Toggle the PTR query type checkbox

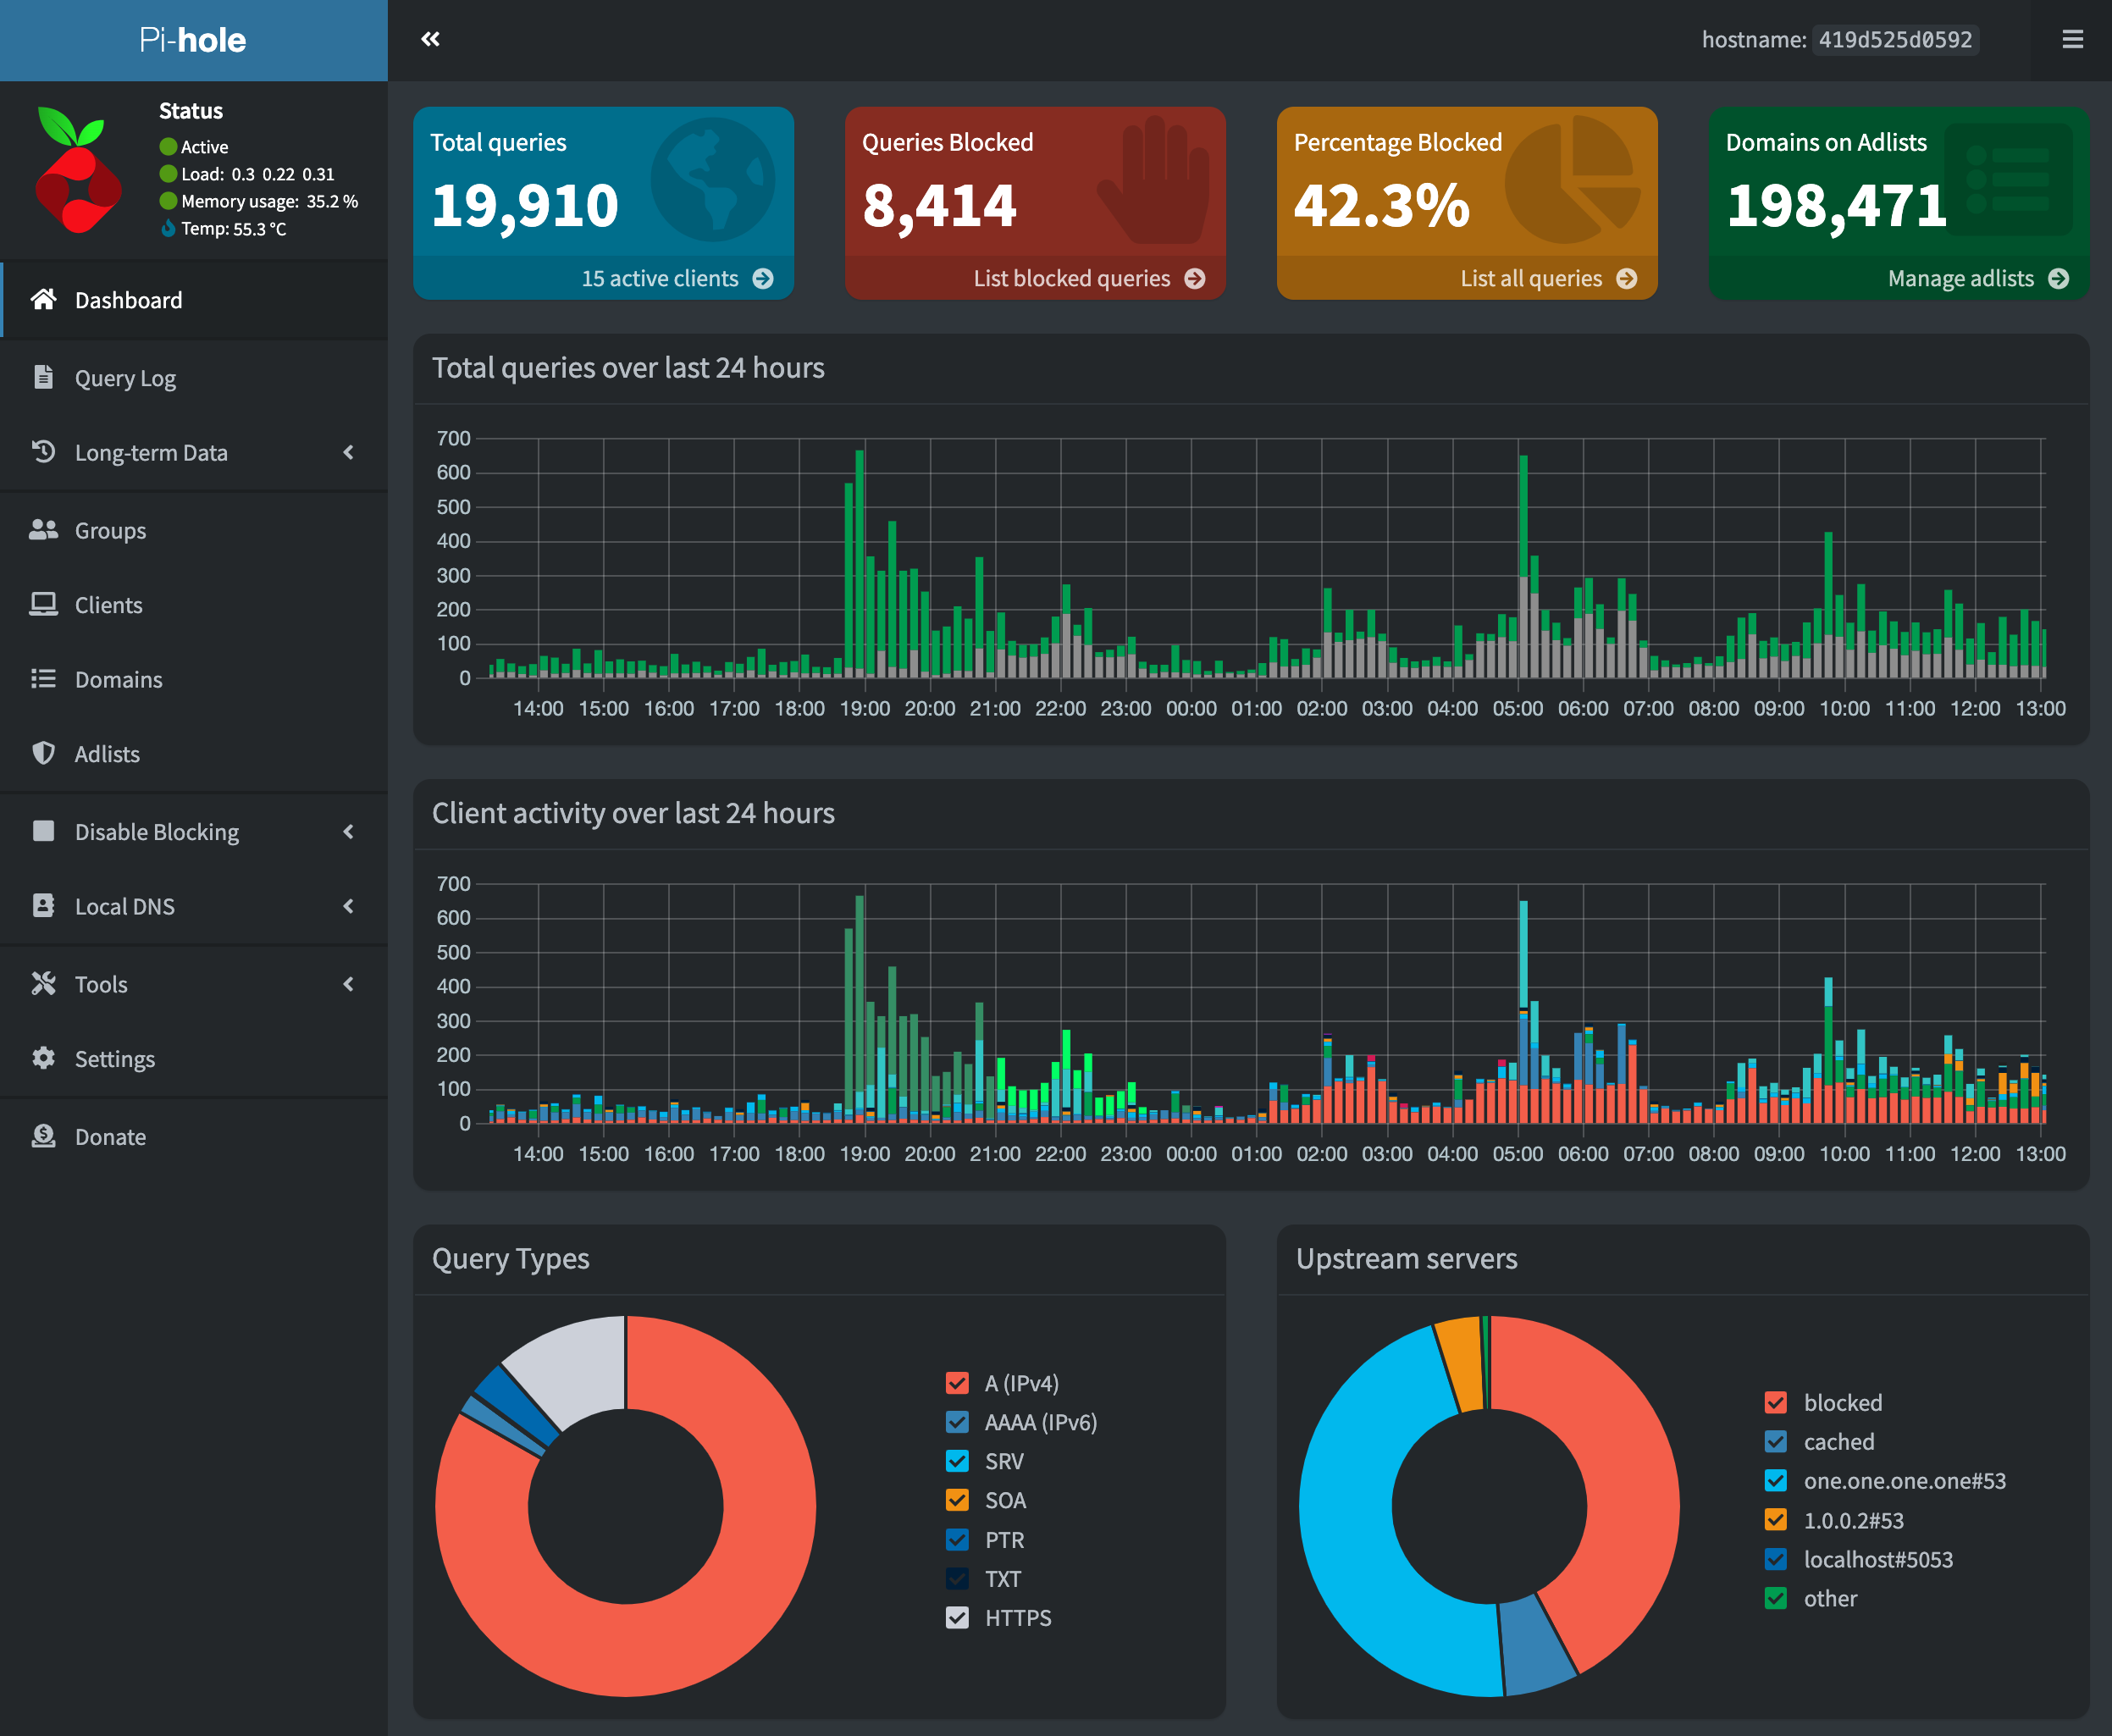(x=957, y=1539)
